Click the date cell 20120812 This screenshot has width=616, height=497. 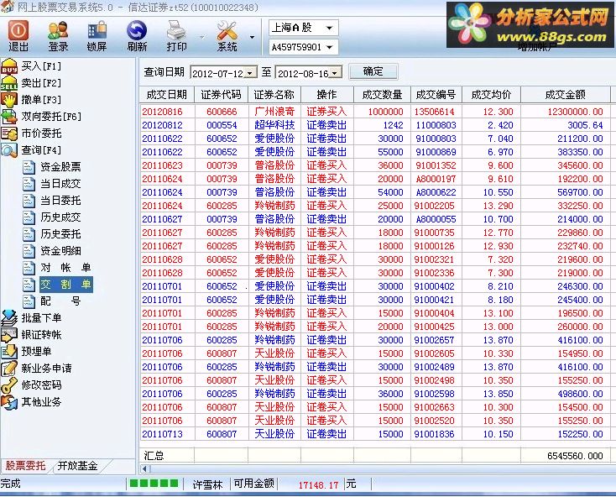[162, 125]
